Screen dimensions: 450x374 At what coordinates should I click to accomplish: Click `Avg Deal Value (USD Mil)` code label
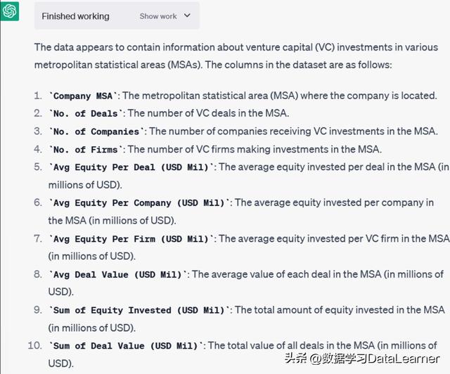tap(118, 274)
